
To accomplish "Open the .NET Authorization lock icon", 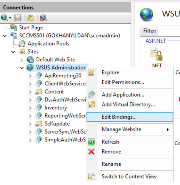I will 156,54.
